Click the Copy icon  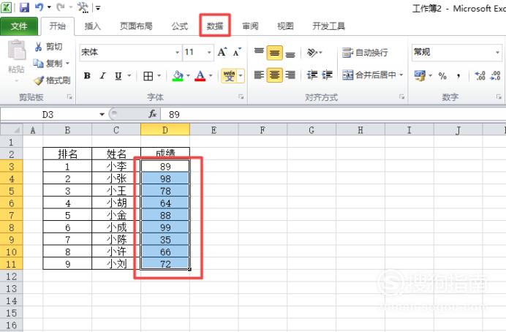(x=38, y=63)
